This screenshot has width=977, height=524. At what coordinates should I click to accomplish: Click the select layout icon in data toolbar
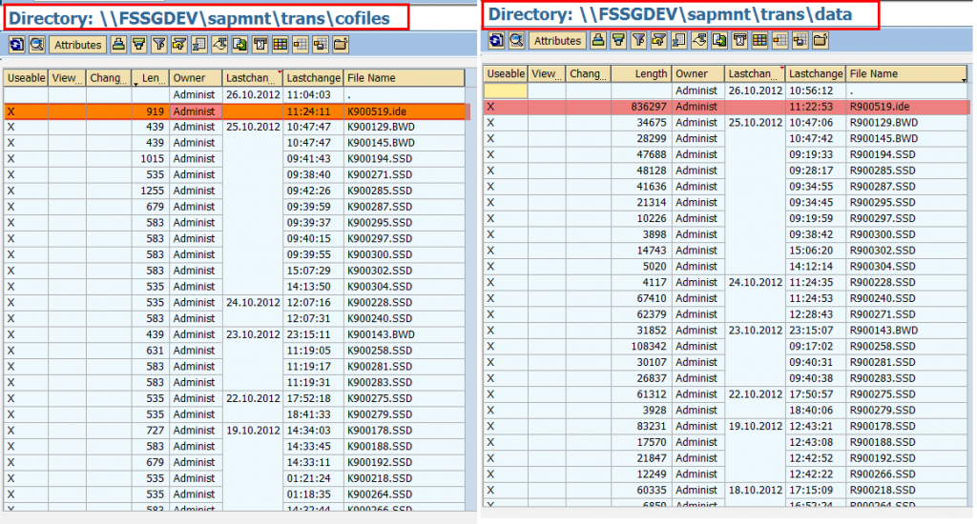780,40
